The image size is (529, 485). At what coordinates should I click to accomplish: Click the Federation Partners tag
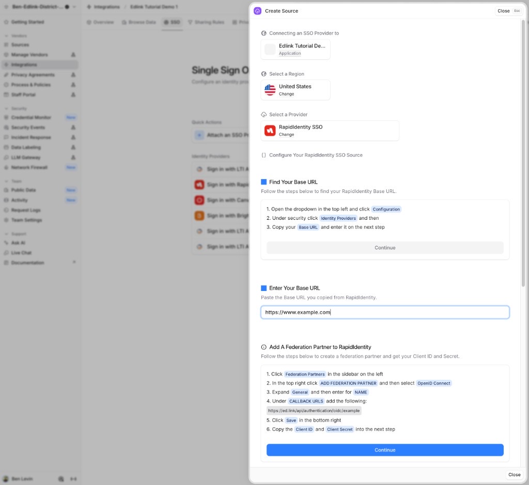pos(305,374)
